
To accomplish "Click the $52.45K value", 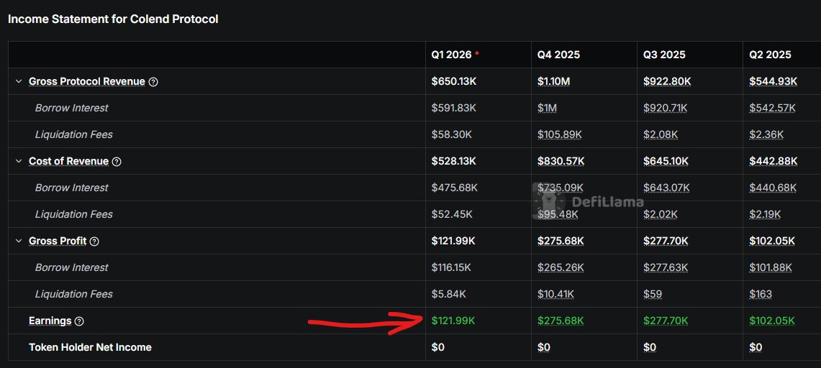I will click(x=452, y=214).
